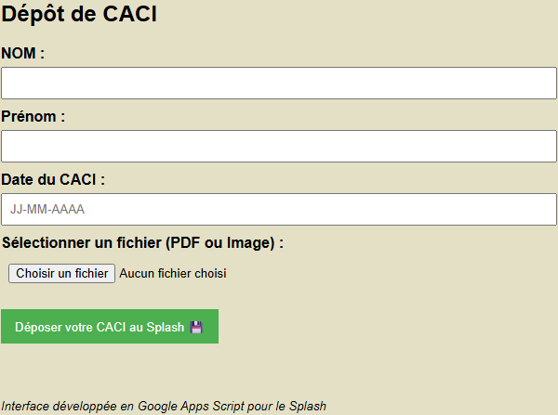Click the Google Apps Script footer note
The image size is (558, 415).
pos(164,406)
